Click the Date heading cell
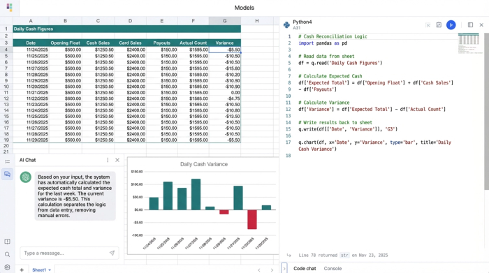This screenshot has height=273, width=489. coord(31,43)
